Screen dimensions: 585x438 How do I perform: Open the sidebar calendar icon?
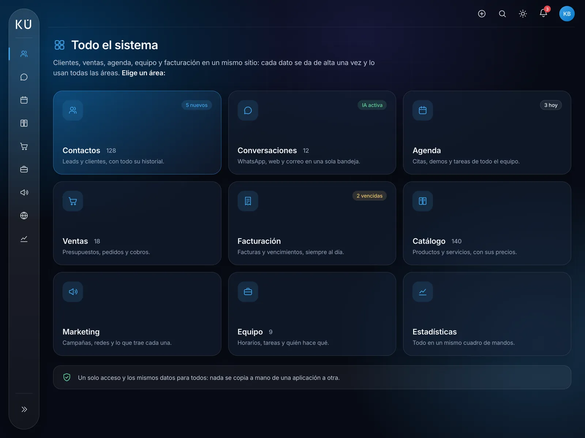pyautogui.click(x=24, y=100)
